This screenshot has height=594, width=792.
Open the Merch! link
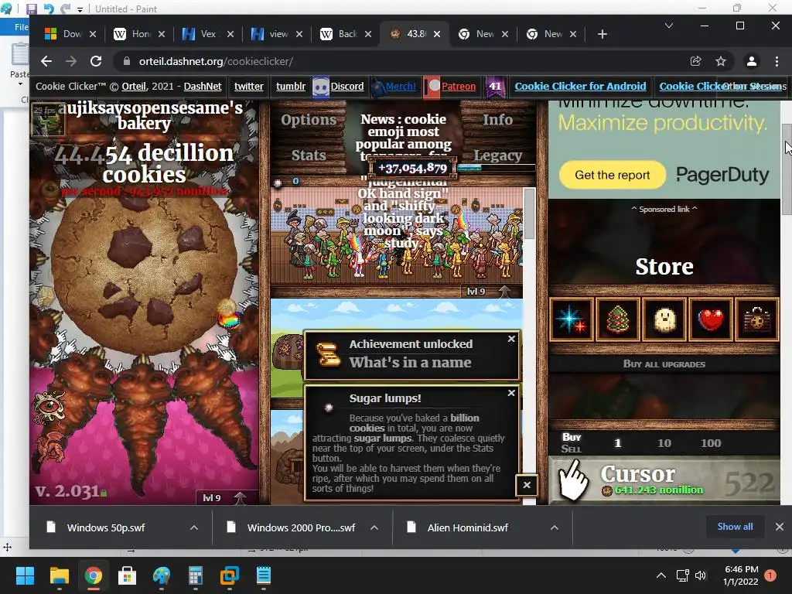coord(401,87)
